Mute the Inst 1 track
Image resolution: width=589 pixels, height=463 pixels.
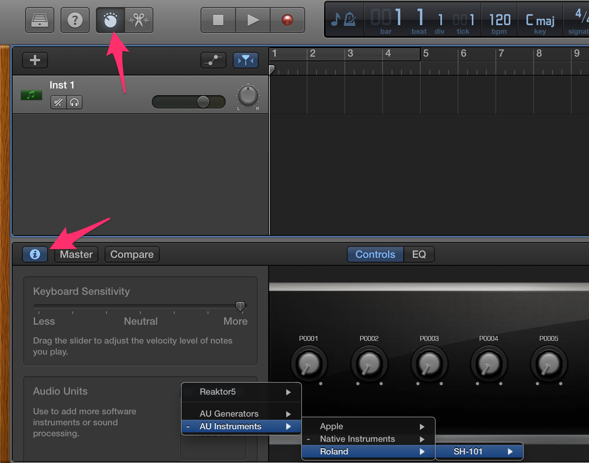pyautogui.click(x=58, y=103)
